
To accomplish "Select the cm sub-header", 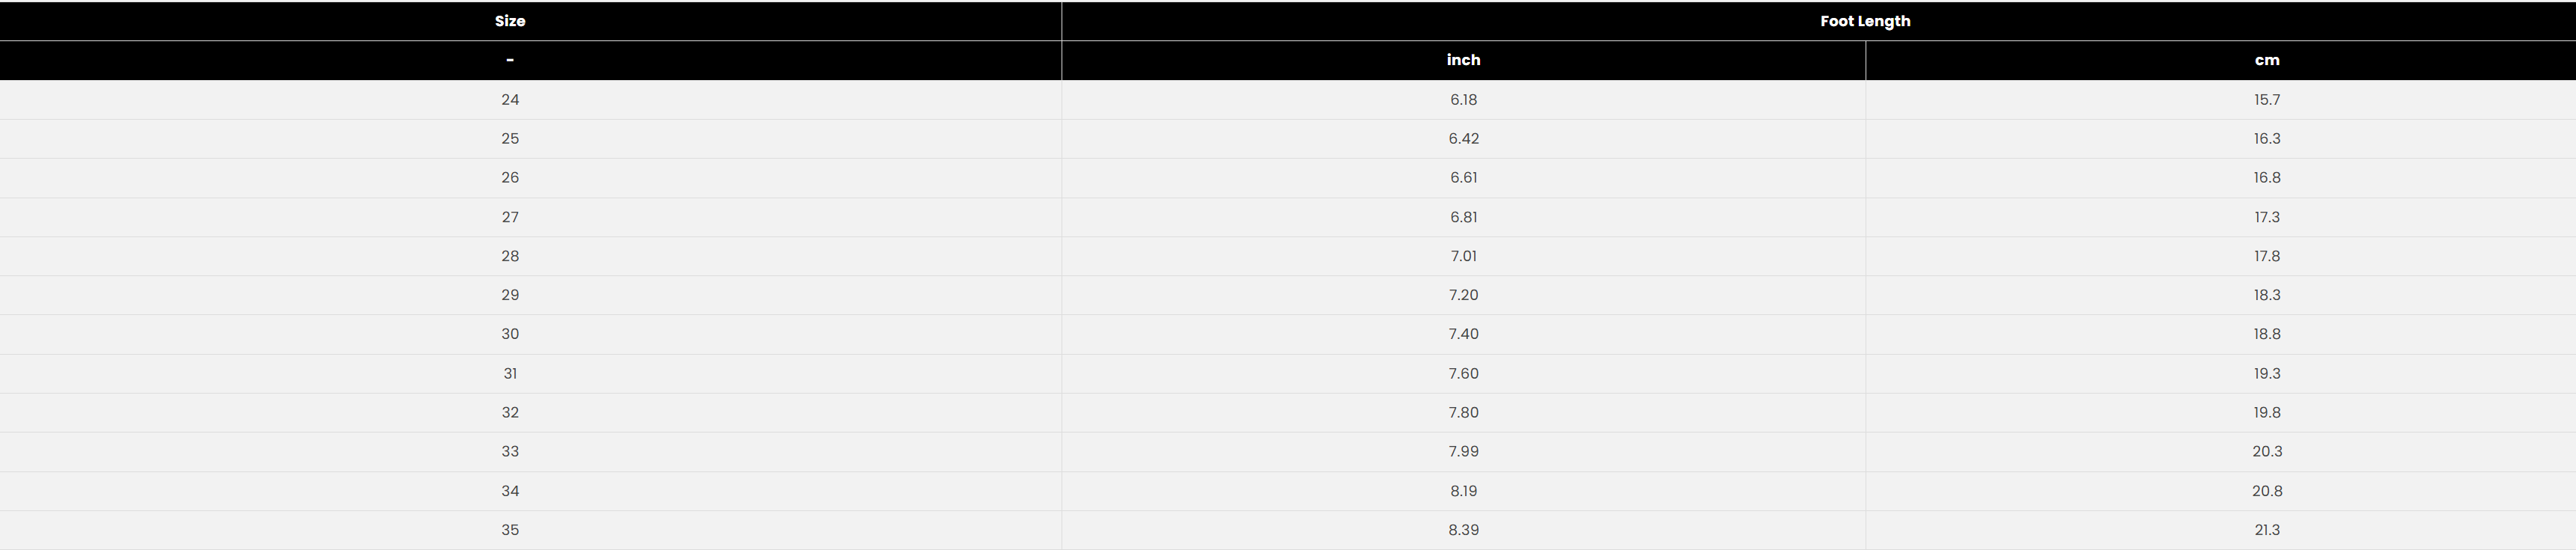I will point(2267,60).
